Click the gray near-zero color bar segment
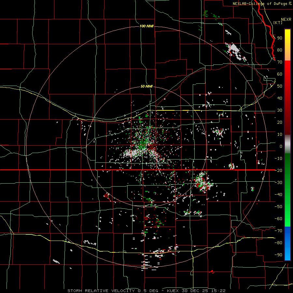The image size is (293, 293). (287, 144)
